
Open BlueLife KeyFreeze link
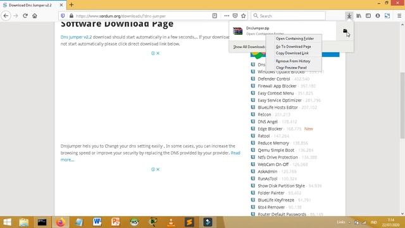pyautogui.click(x=276, y=200)
